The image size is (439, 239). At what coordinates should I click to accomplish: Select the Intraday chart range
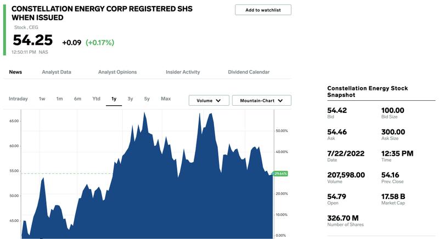click(18, 99)
